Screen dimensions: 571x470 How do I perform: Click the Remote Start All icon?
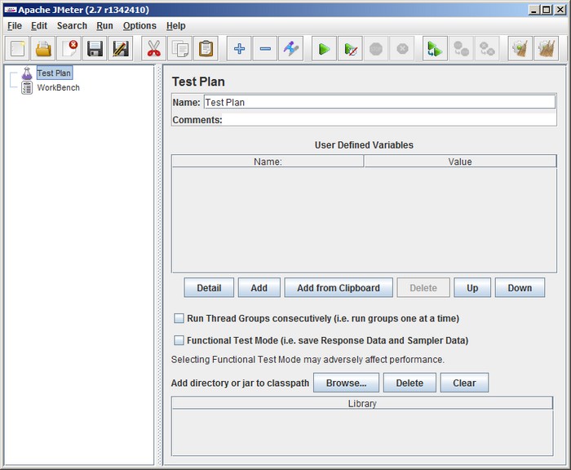[435, 48]
